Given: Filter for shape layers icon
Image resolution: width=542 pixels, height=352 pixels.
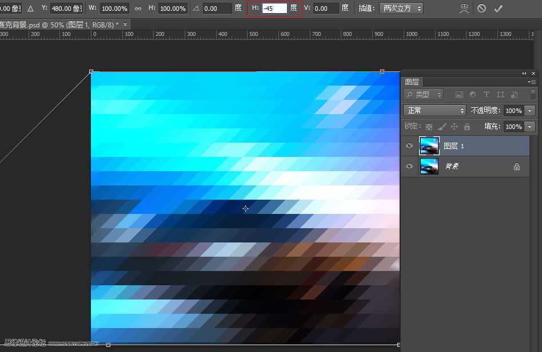Looking at the screenshot, I should click(x=500, y=95).
